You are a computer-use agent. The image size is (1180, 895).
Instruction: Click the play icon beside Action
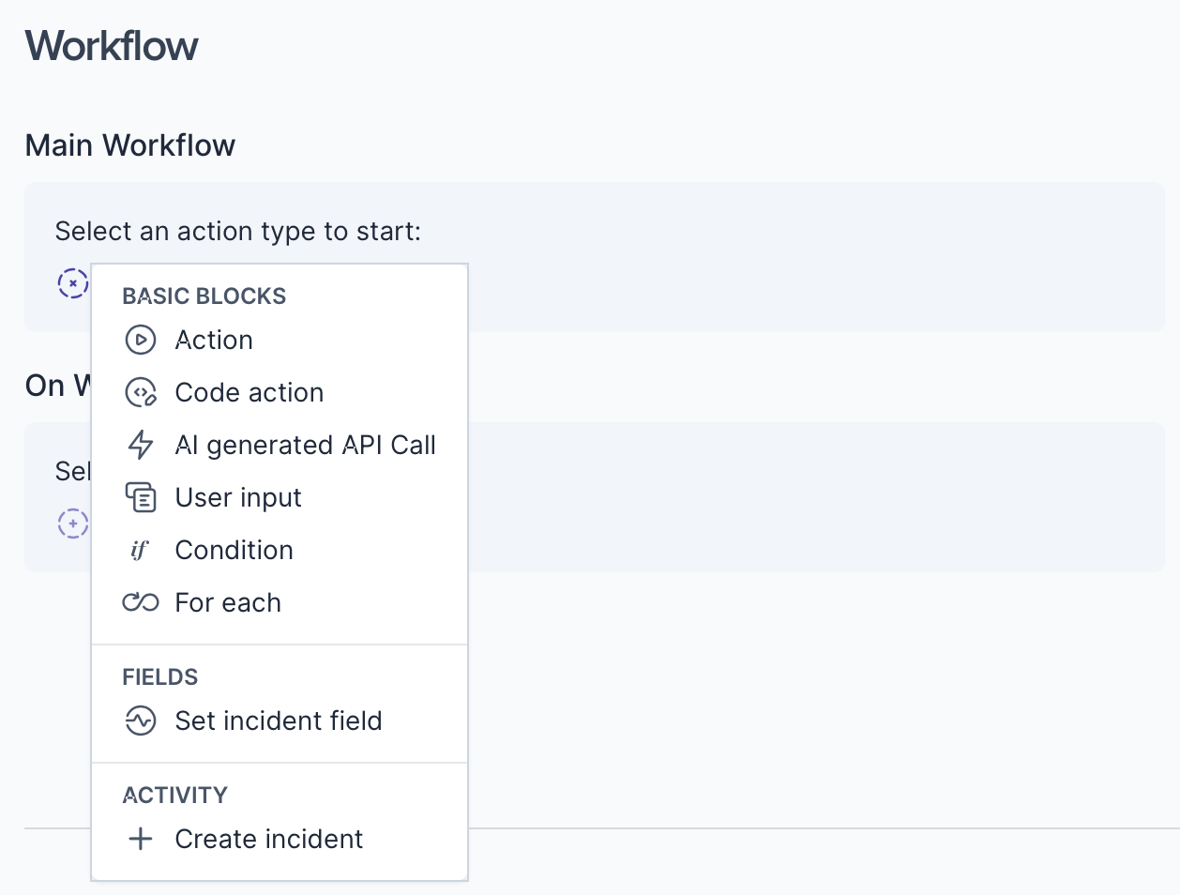[141, 340]
